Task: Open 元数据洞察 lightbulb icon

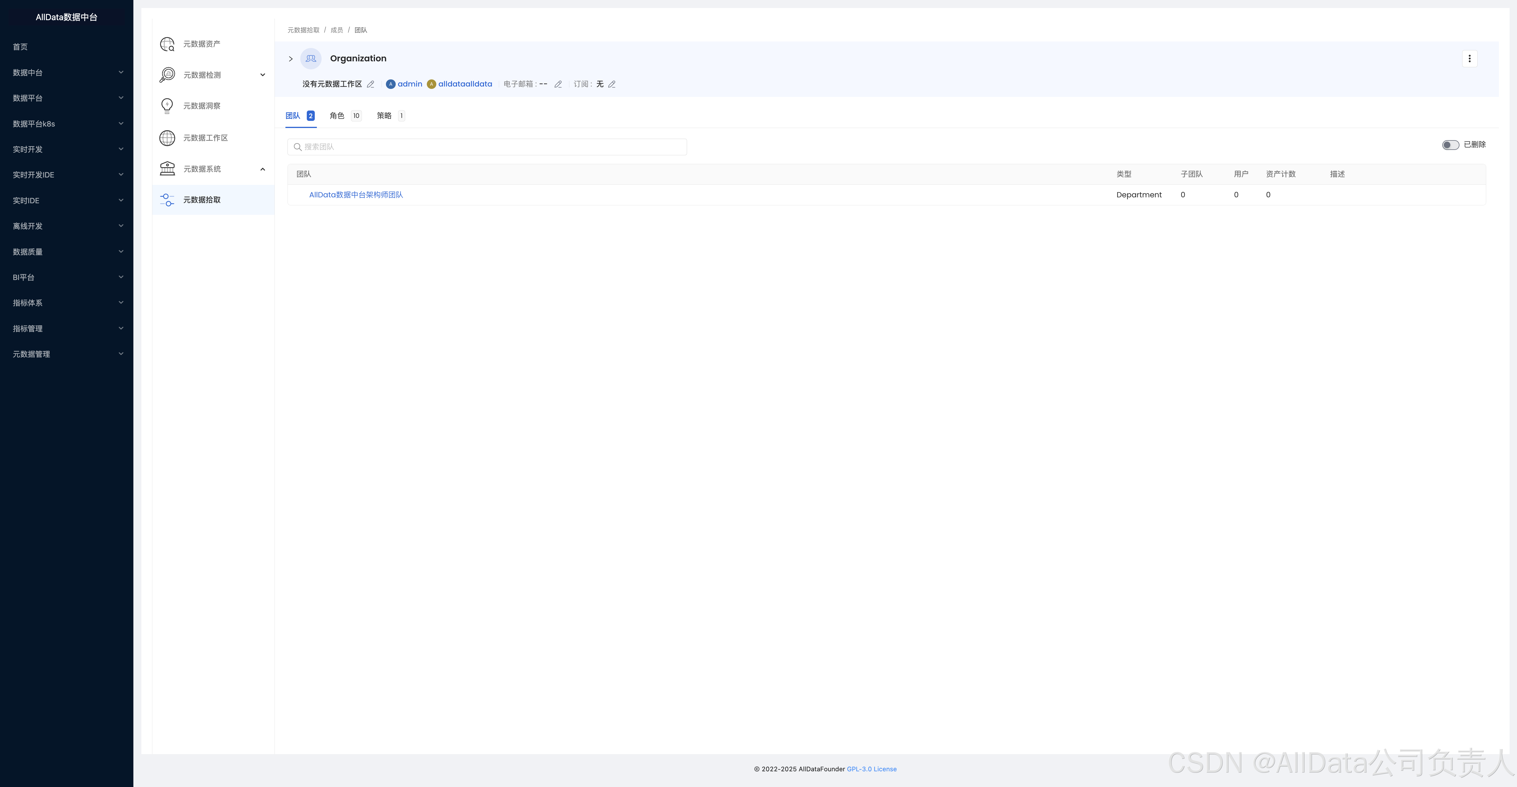Action: [x=167, y=106]
